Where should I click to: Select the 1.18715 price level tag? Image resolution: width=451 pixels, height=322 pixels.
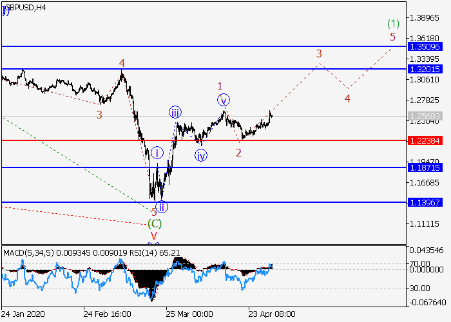(424, 167)
